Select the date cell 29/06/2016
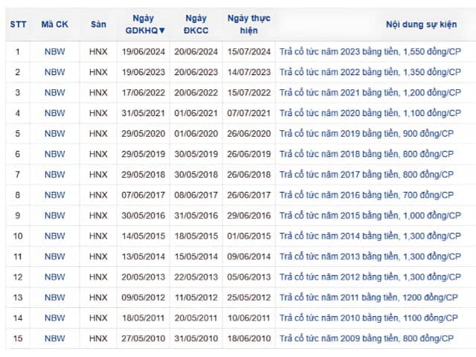 point(249,216)
